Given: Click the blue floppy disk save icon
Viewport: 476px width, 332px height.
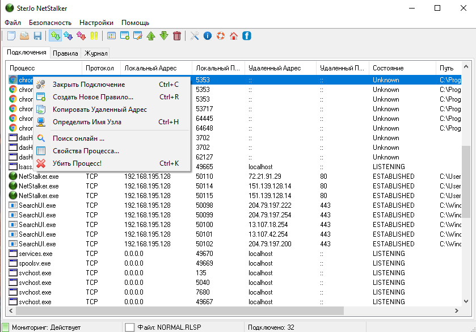Looking at the screenshot, I should tap(38, 36).
